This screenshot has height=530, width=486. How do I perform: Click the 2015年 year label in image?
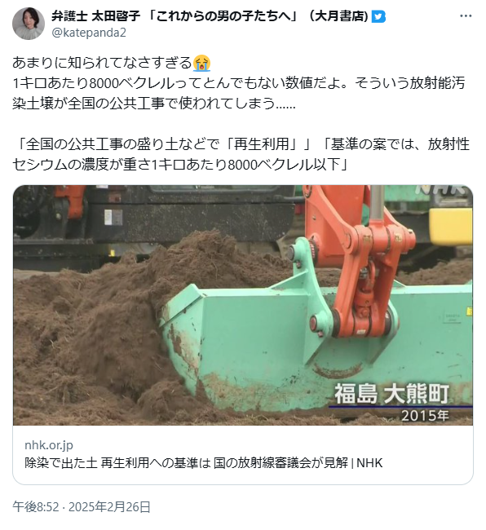pyautogui.click(x=425, y=415)
